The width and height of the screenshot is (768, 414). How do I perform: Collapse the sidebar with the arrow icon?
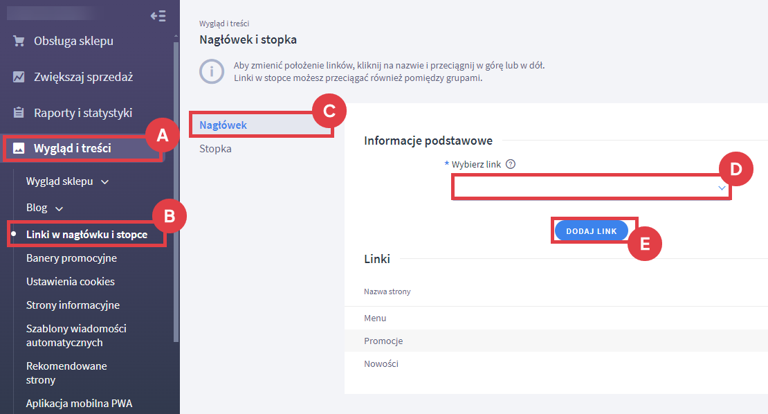point(158,16)
